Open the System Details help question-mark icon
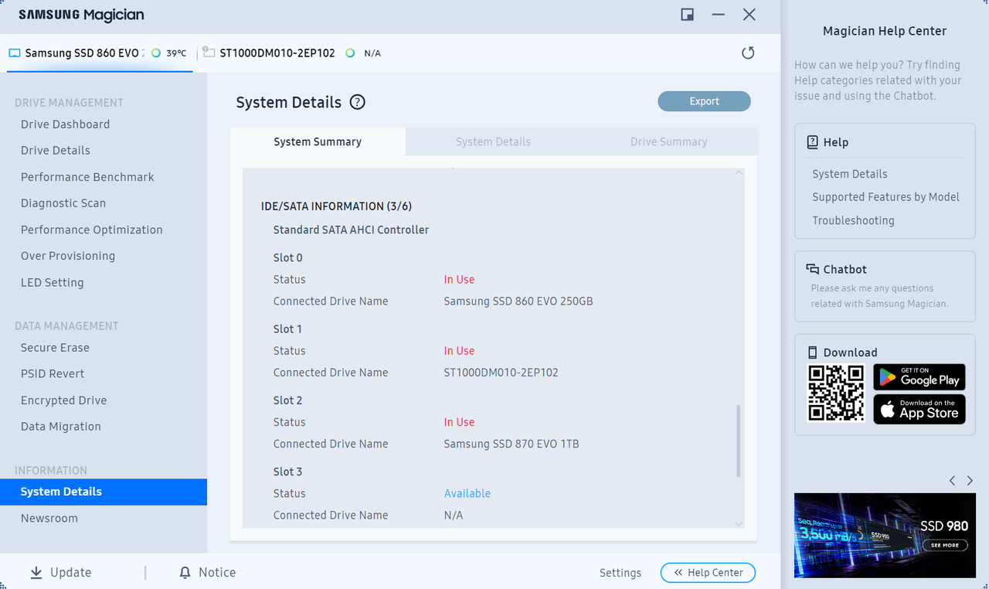The width and height of the screenshot is (989, 589). point(357,102)
